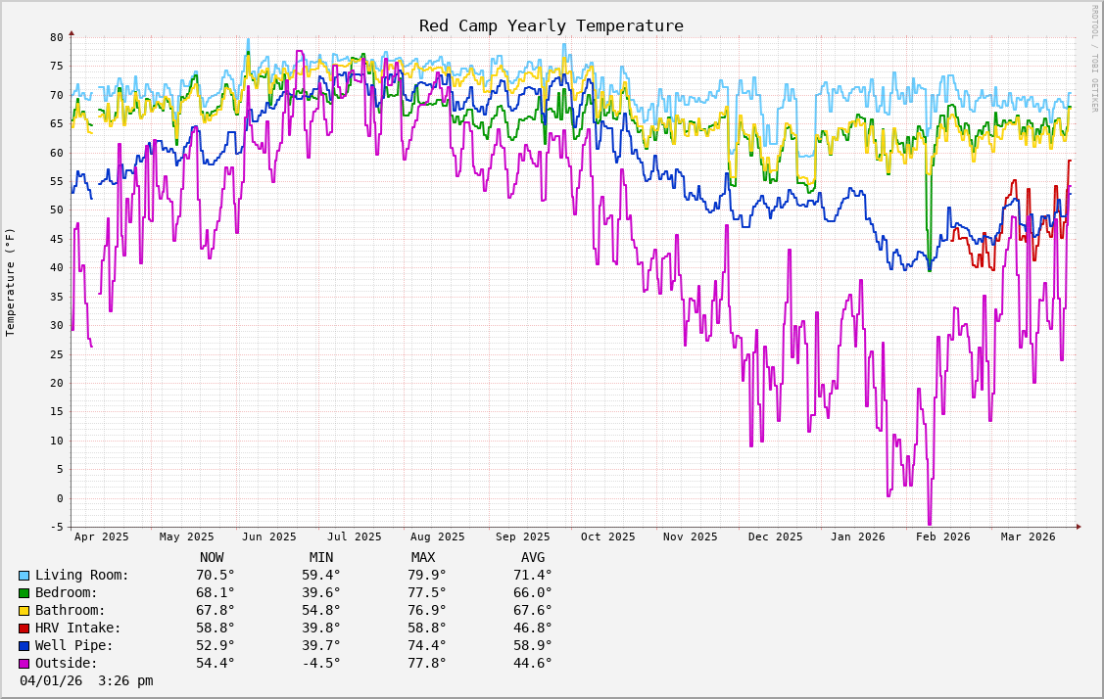Image resolution: width=1104 pixels, height=699 pixels.
Task: Click the Temperature (°F) y-axis label
Action: [x=11, y=282]
